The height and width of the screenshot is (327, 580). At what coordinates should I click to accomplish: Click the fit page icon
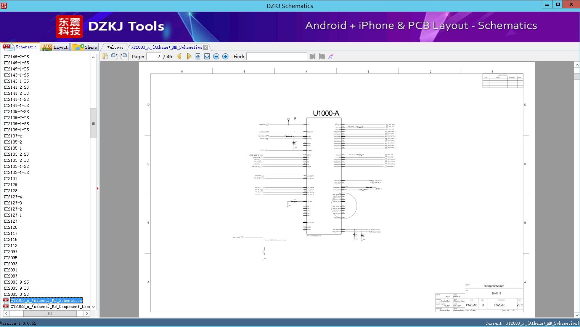click(207, 56)
